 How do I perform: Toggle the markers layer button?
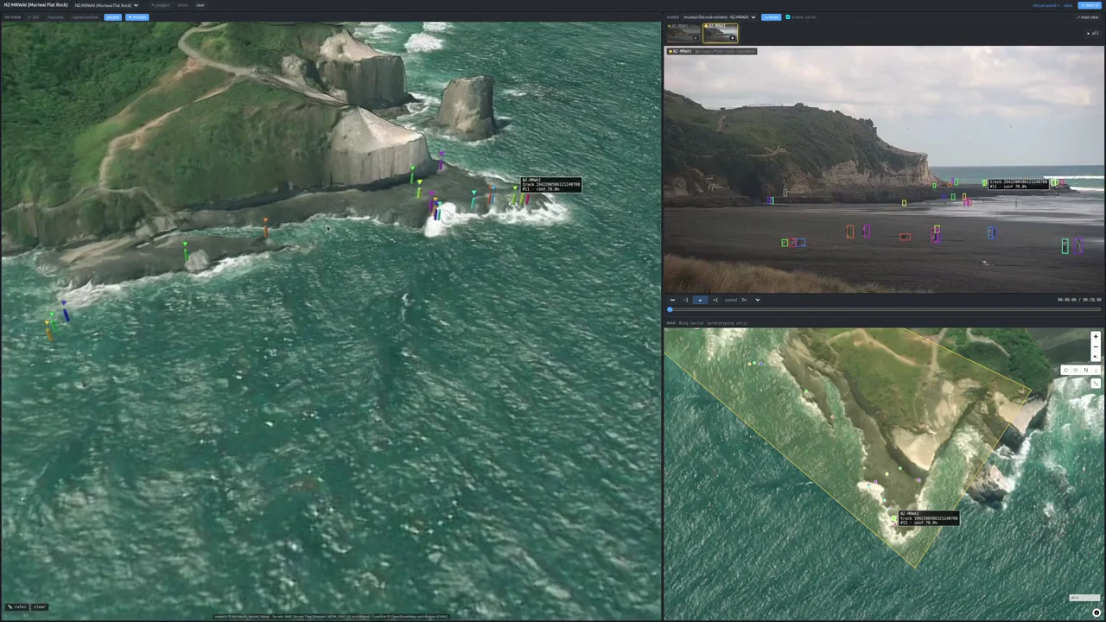tap(137, 17)
